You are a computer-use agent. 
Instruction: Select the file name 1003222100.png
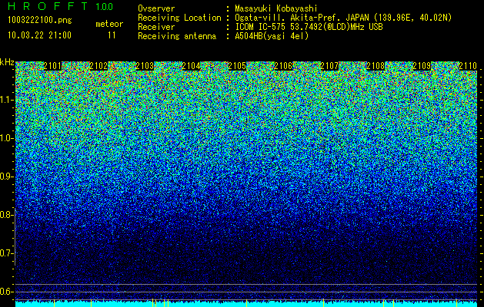pos(39,20)
